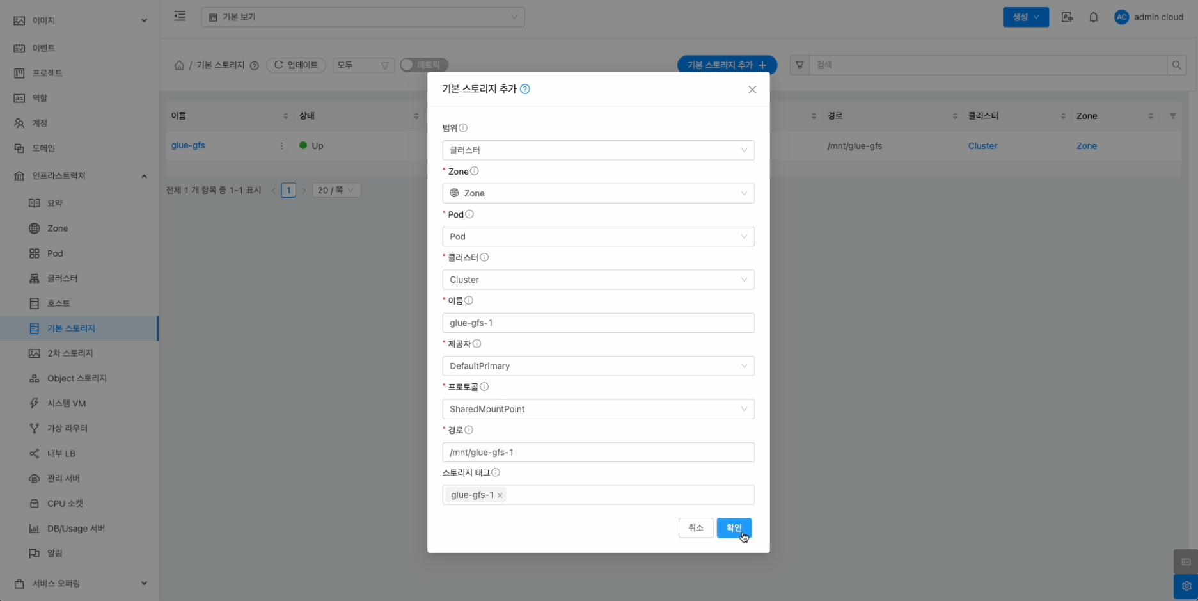
Task: Open help icon next to 기본 스토리지 breadcrumb
Action: 254,65
